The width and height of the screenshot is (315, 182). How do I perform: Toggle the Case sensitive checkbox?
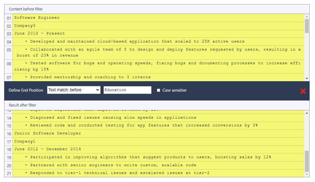click(159, 90)
